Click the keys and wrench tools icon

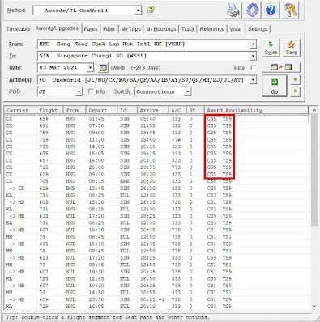pos(290,11)
